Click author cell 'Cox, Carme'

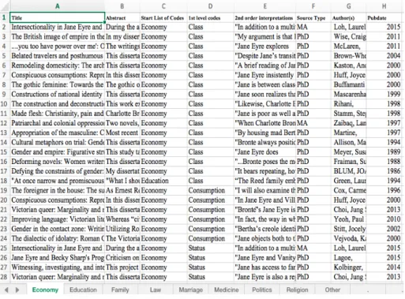coord(349,190)
